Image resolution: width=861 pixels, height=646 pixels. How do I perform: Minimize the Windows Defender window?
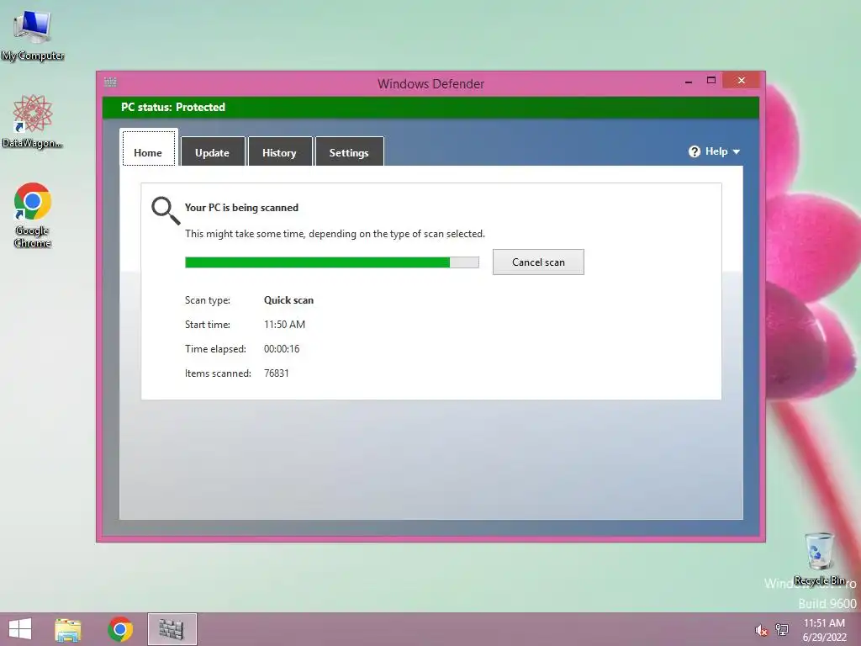(689, 82)
